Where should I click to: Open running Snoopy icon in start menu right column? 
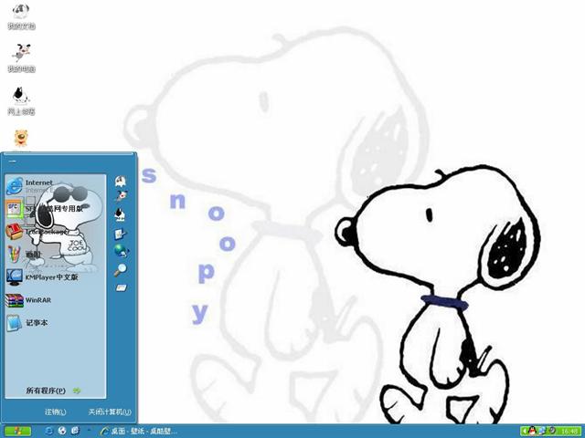(121, 196)
